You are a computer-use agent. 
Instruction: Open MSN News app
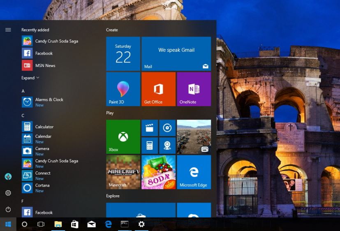[x=39, y=65]
